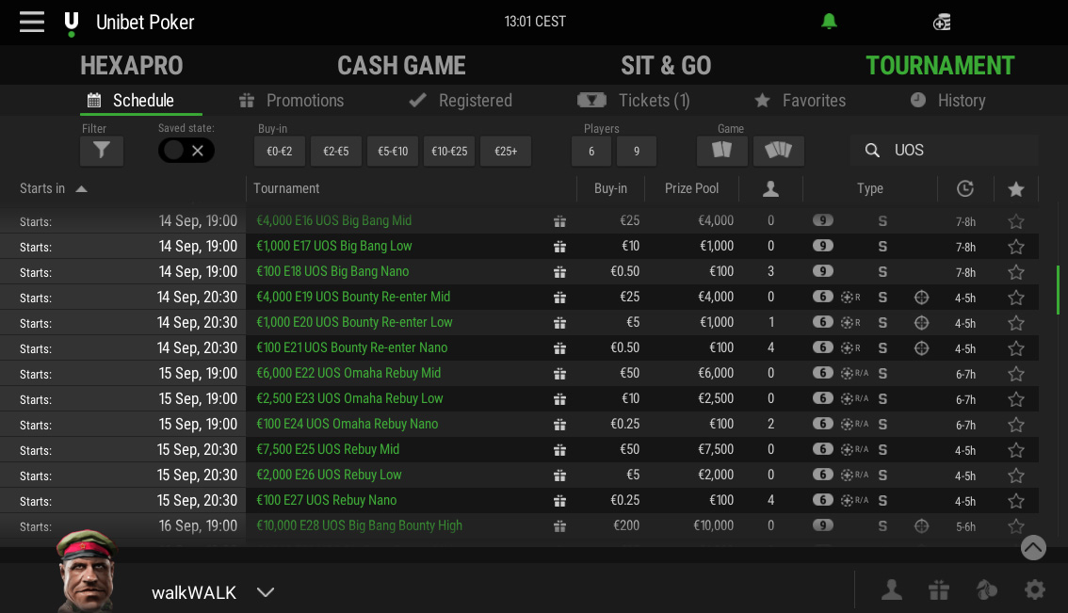Switch to the HEXAPRO section
The width and height of the screenshot is (1068, 613).
click(132, 65)
